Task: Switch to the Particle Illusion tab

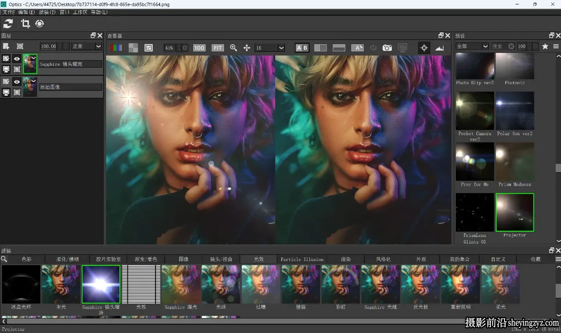Action: click(x=302, y=259)
